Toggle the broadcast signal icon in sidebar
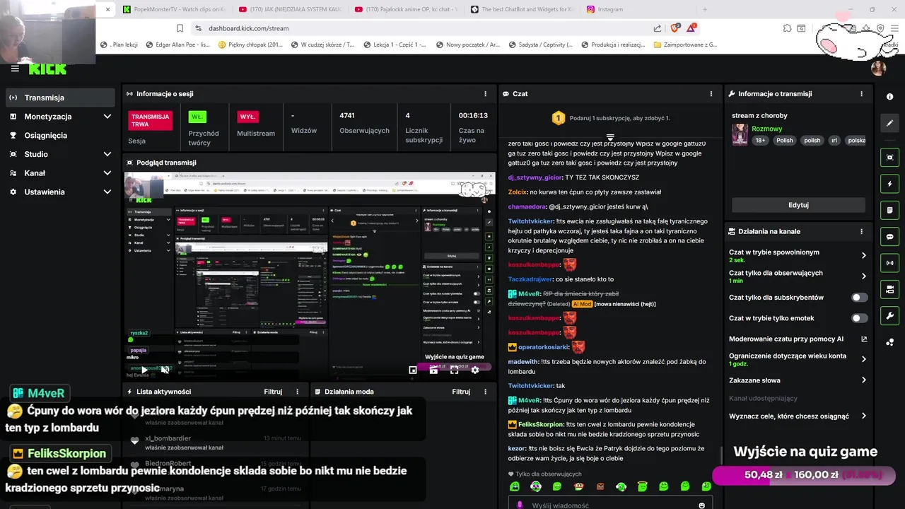 889,263
